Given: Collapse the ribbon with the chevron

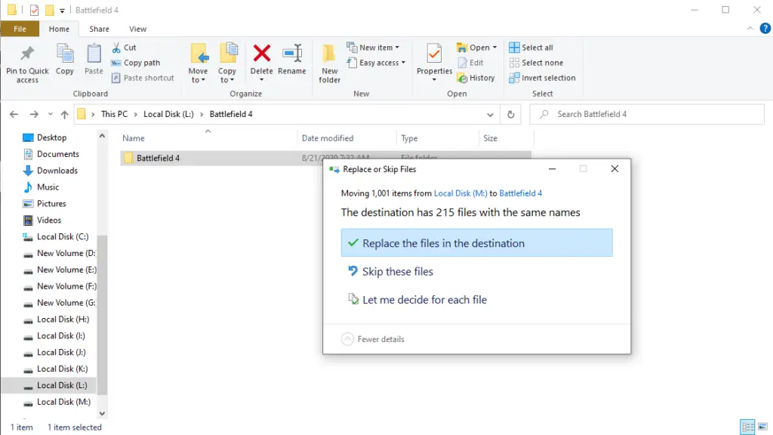Looking at the screenshot, I should click(x=750, y=29).
